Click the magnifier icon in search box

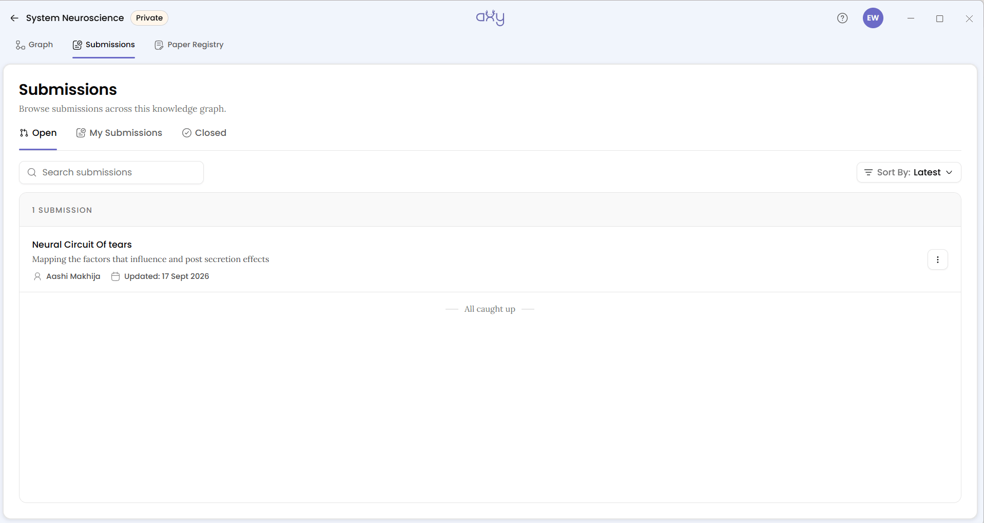pos(32,172)
